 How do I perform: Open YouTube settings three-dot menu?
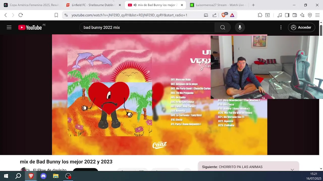pyautogui.click(x=281, y=27)
